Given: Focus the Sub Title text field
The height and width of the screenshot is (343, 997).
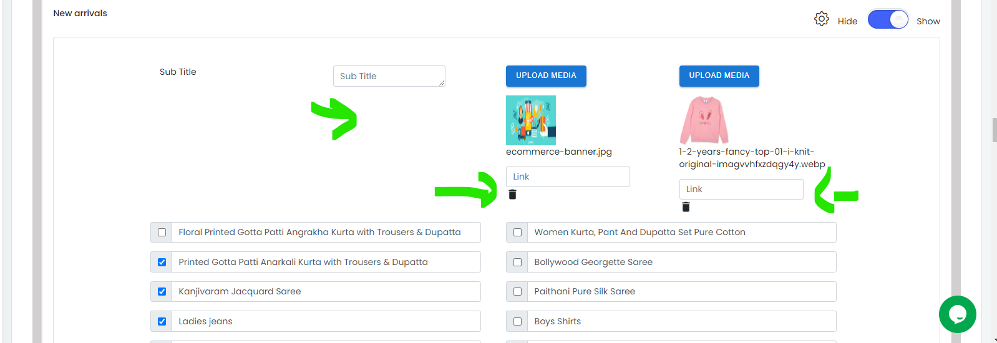Looking at the screenshot, I should click(x=389, y=76).
